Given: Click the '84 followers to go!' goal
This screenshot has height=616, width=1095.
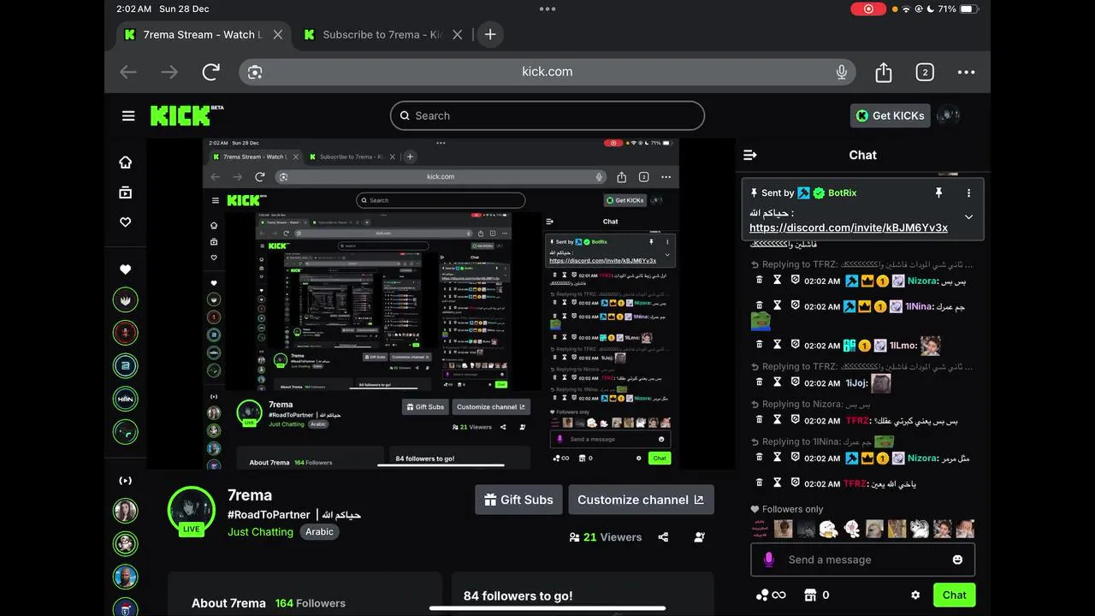Looking at the screenshot, I should tap(518, 596).
